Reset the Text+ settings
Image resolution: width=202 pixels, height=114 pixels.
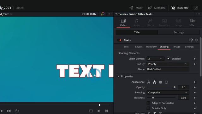click(196, 40)
